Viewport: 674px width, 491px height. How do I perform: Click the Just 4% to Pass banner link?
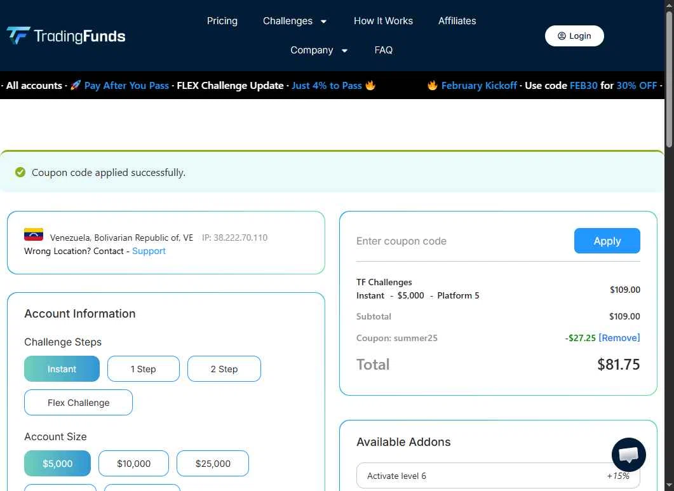coord(327,85)
